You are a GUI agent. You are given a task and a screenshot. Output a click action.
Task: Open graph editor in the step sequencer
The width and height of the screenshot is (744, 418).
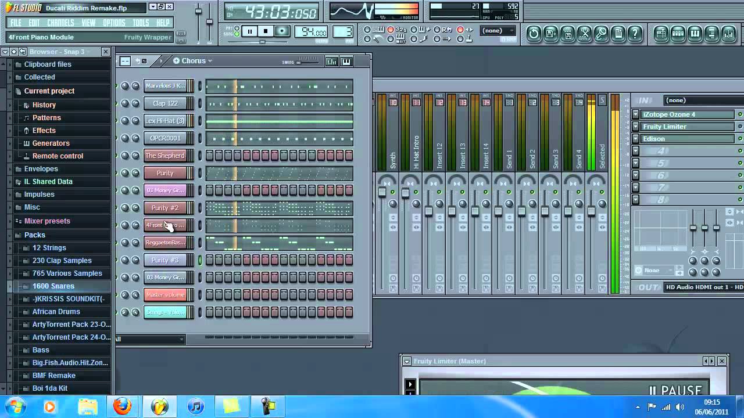[331, 62]
